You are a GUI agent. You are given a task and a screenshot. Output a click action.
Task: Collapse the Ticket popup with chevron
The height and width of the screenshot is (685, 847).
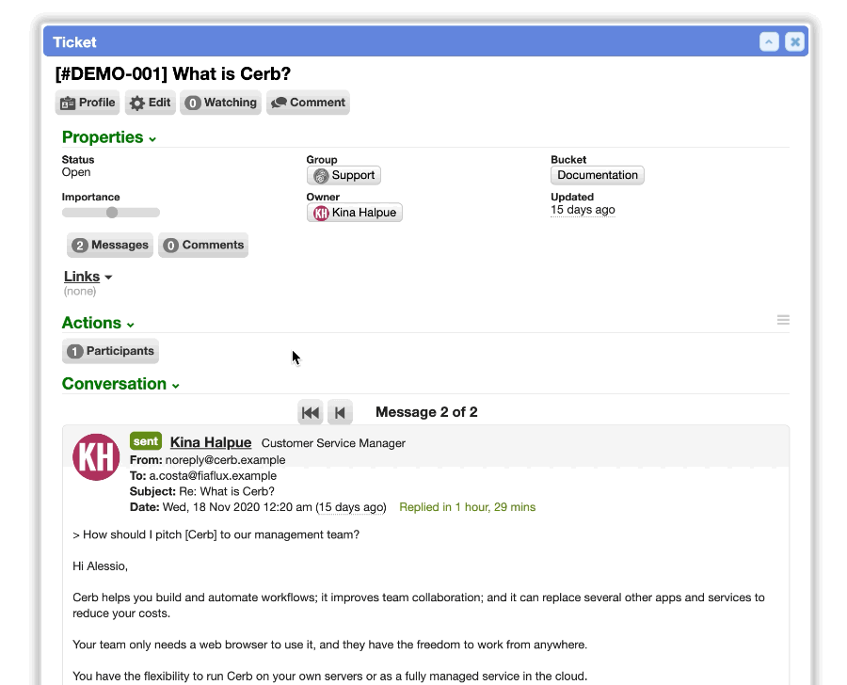pyautogui.click(x=769, y=41)
